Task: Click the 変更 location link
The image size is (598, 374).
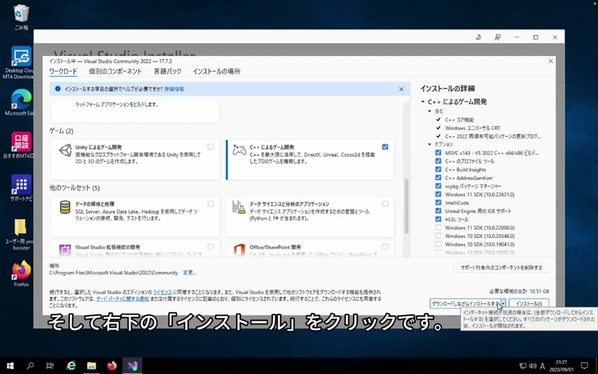Action: (x=189, y=273)
